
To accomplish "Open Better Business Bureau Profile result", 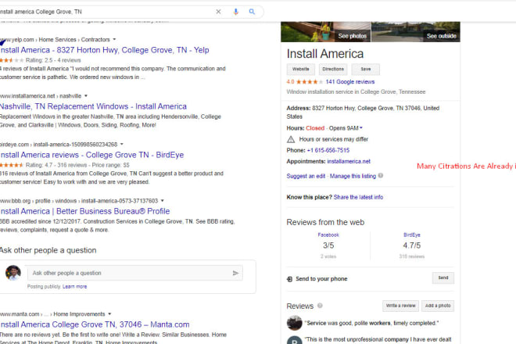I will pyautogui.click(x=85, y=211).
